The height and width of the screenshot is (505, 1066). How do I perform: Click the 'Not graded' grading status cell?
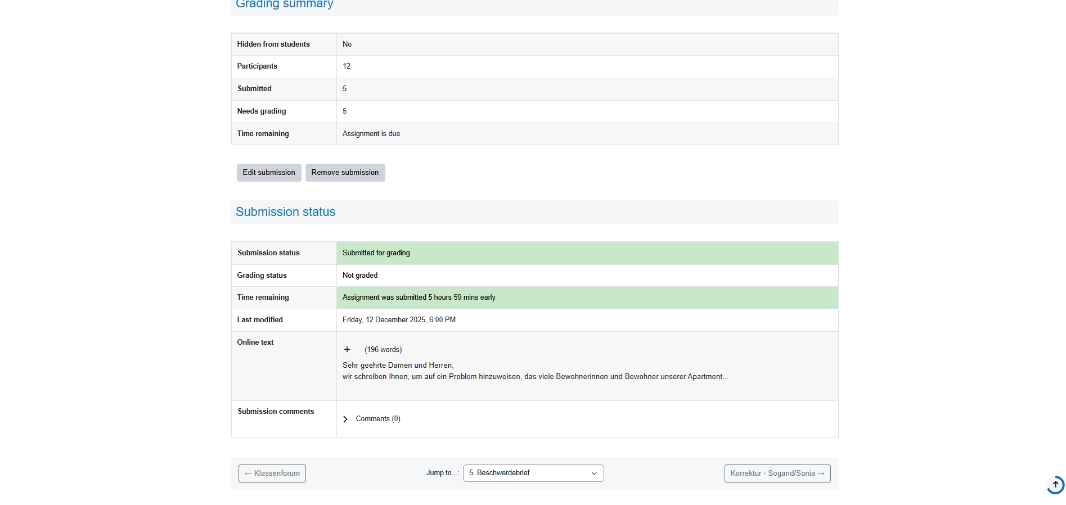pos(360,276)
